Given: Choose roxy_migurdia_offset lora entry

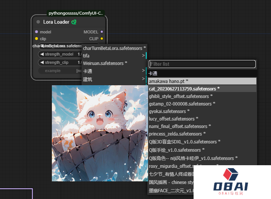Looking at the screenshot, I should (171, 166).
